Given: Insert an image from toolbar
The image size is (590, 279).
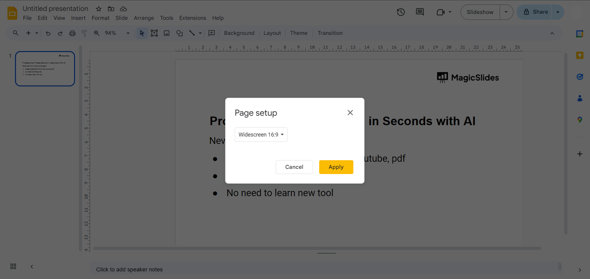Looking at the screenshot, I should click(167, 33).
